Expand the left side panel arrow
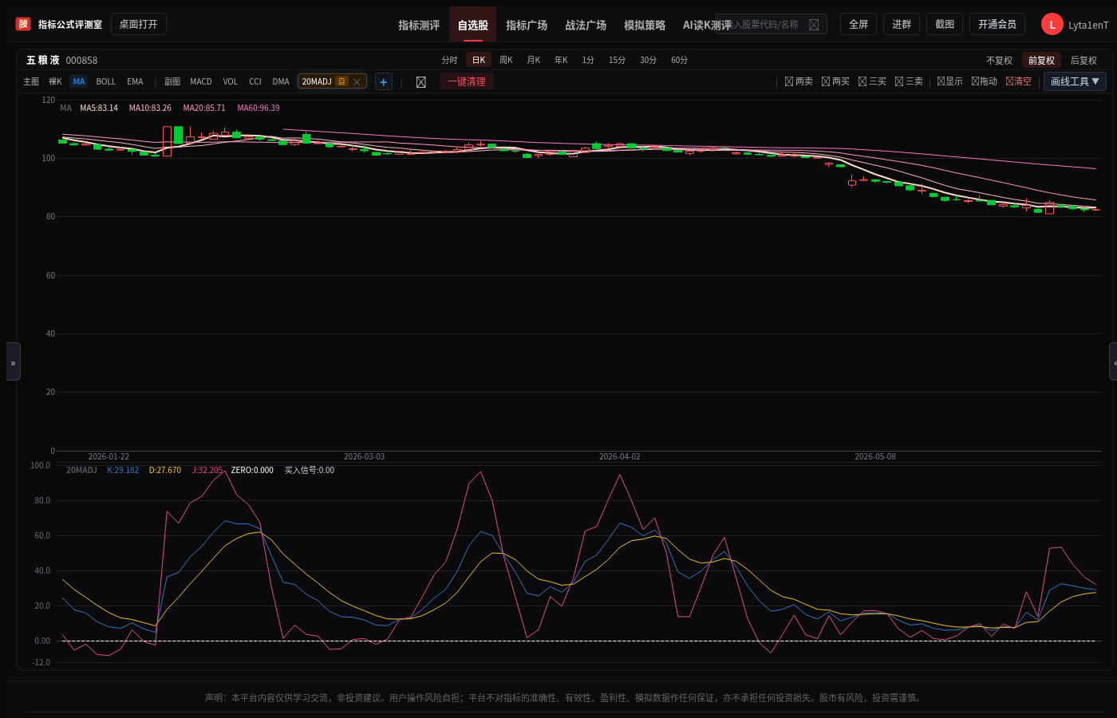This screenshot has width=1117, height=718. tap(13, 362)
